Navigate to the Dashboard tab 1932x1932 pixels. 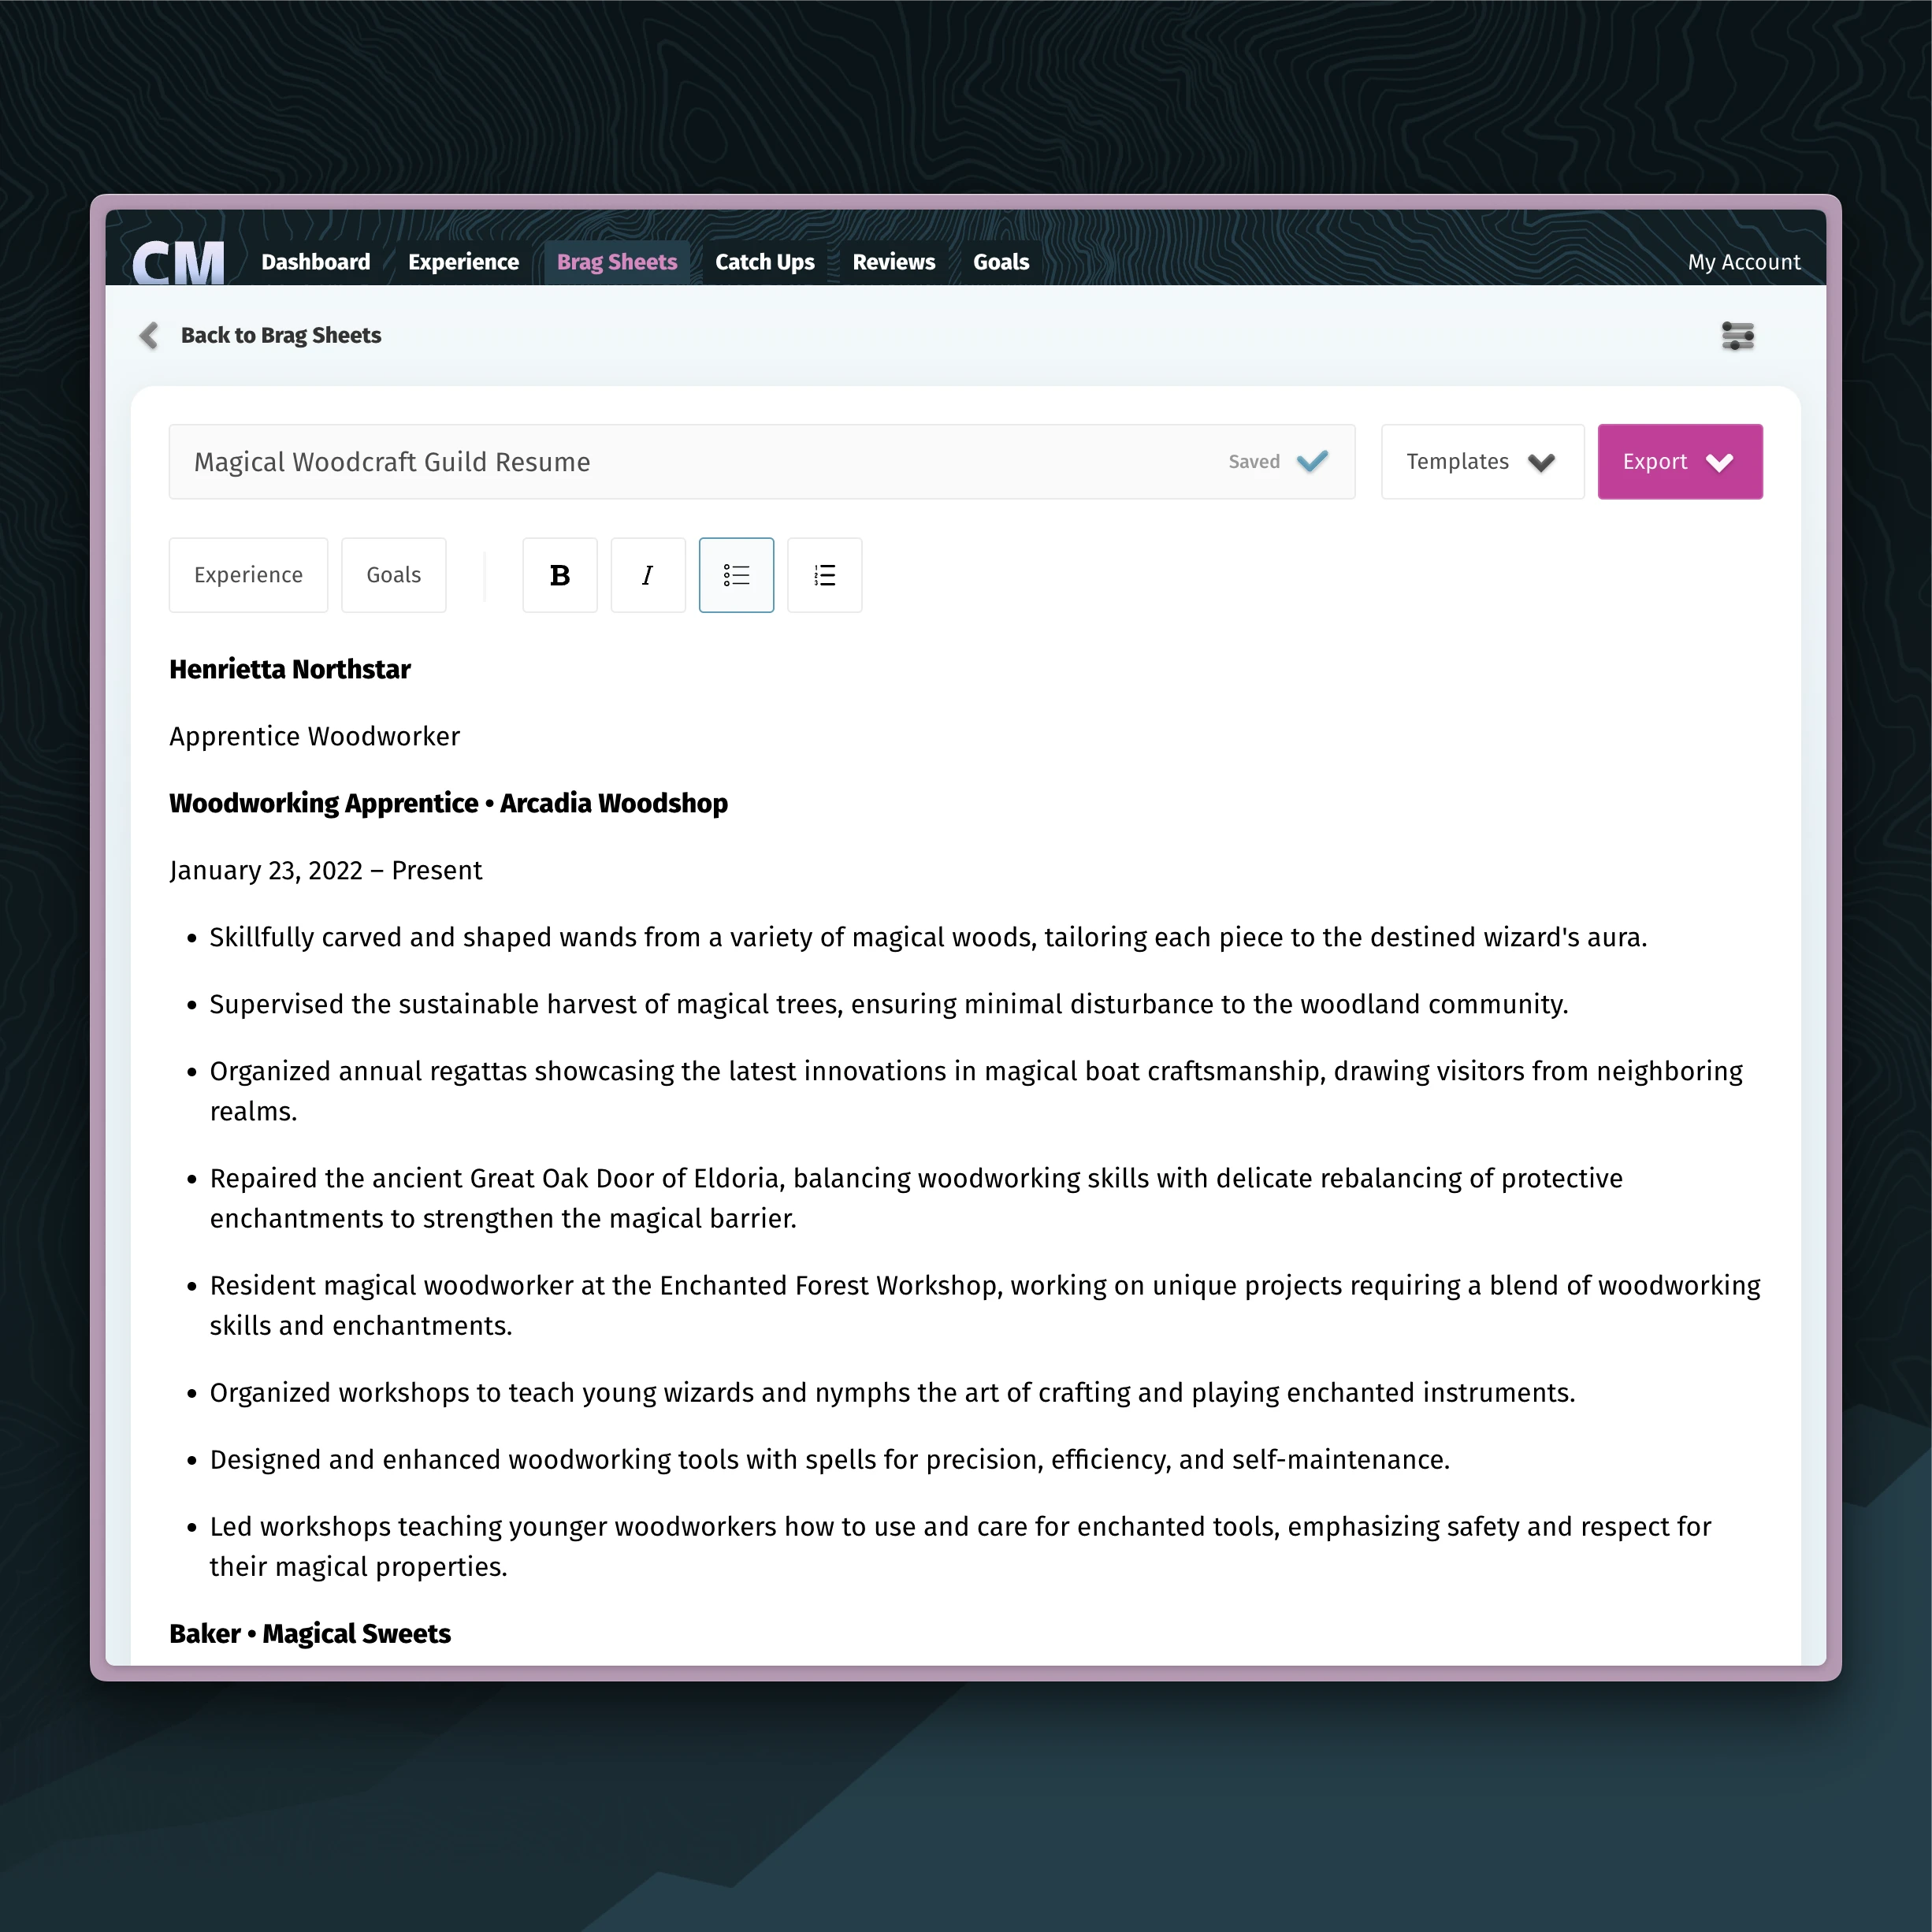pos(315,262)
